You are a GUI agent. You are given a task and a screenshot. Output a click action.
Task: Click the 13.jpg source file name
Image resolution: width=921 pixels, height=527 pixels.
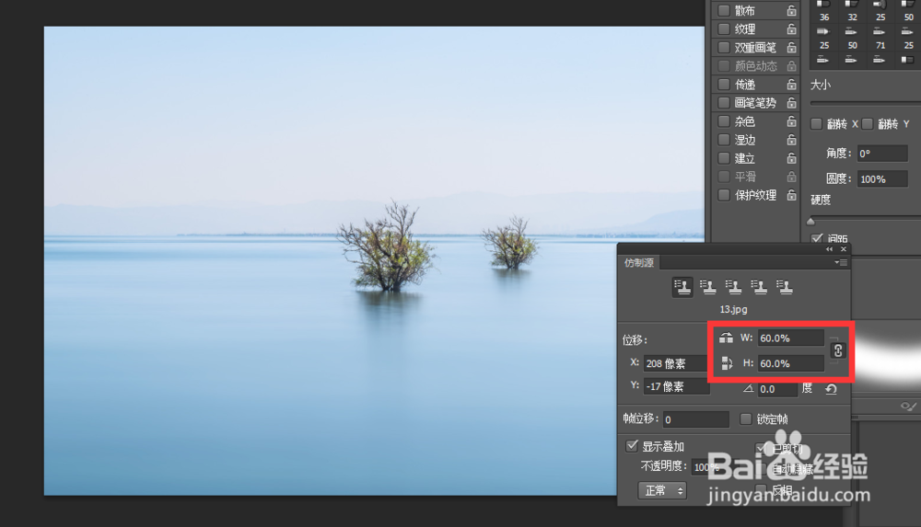click(734, 309)
